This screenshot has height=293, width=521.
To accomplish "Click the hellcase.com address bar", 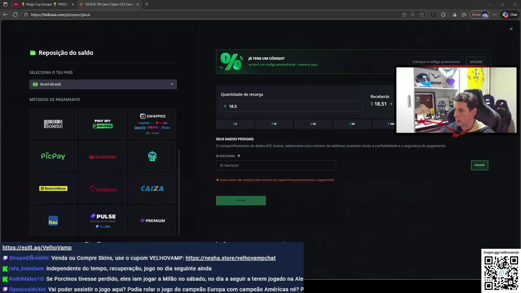I will pos(212,15).
